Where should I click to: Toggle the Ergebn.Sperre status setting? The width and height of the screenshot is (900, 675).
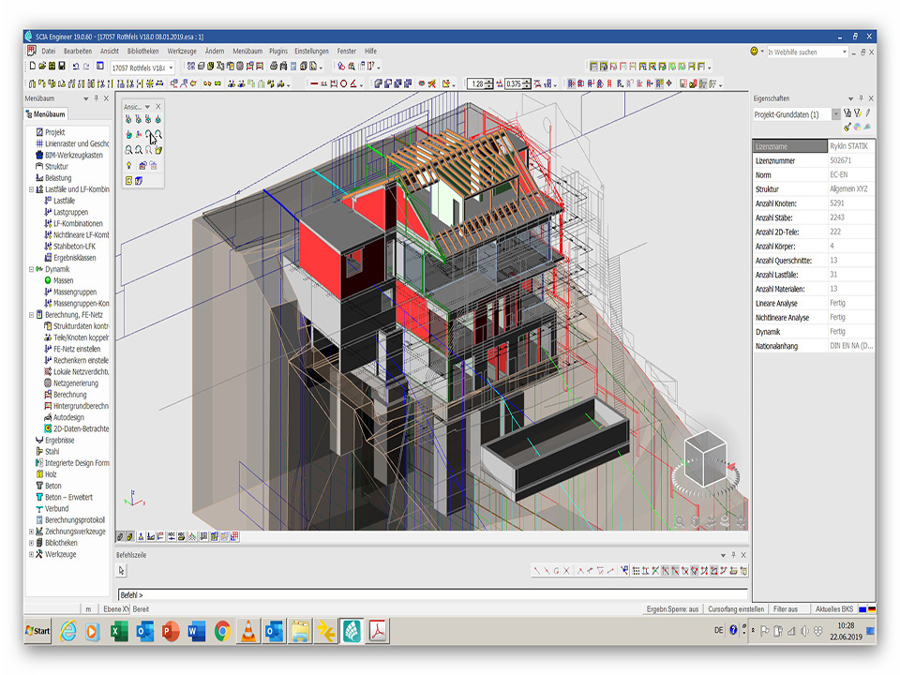click(673, 608)
